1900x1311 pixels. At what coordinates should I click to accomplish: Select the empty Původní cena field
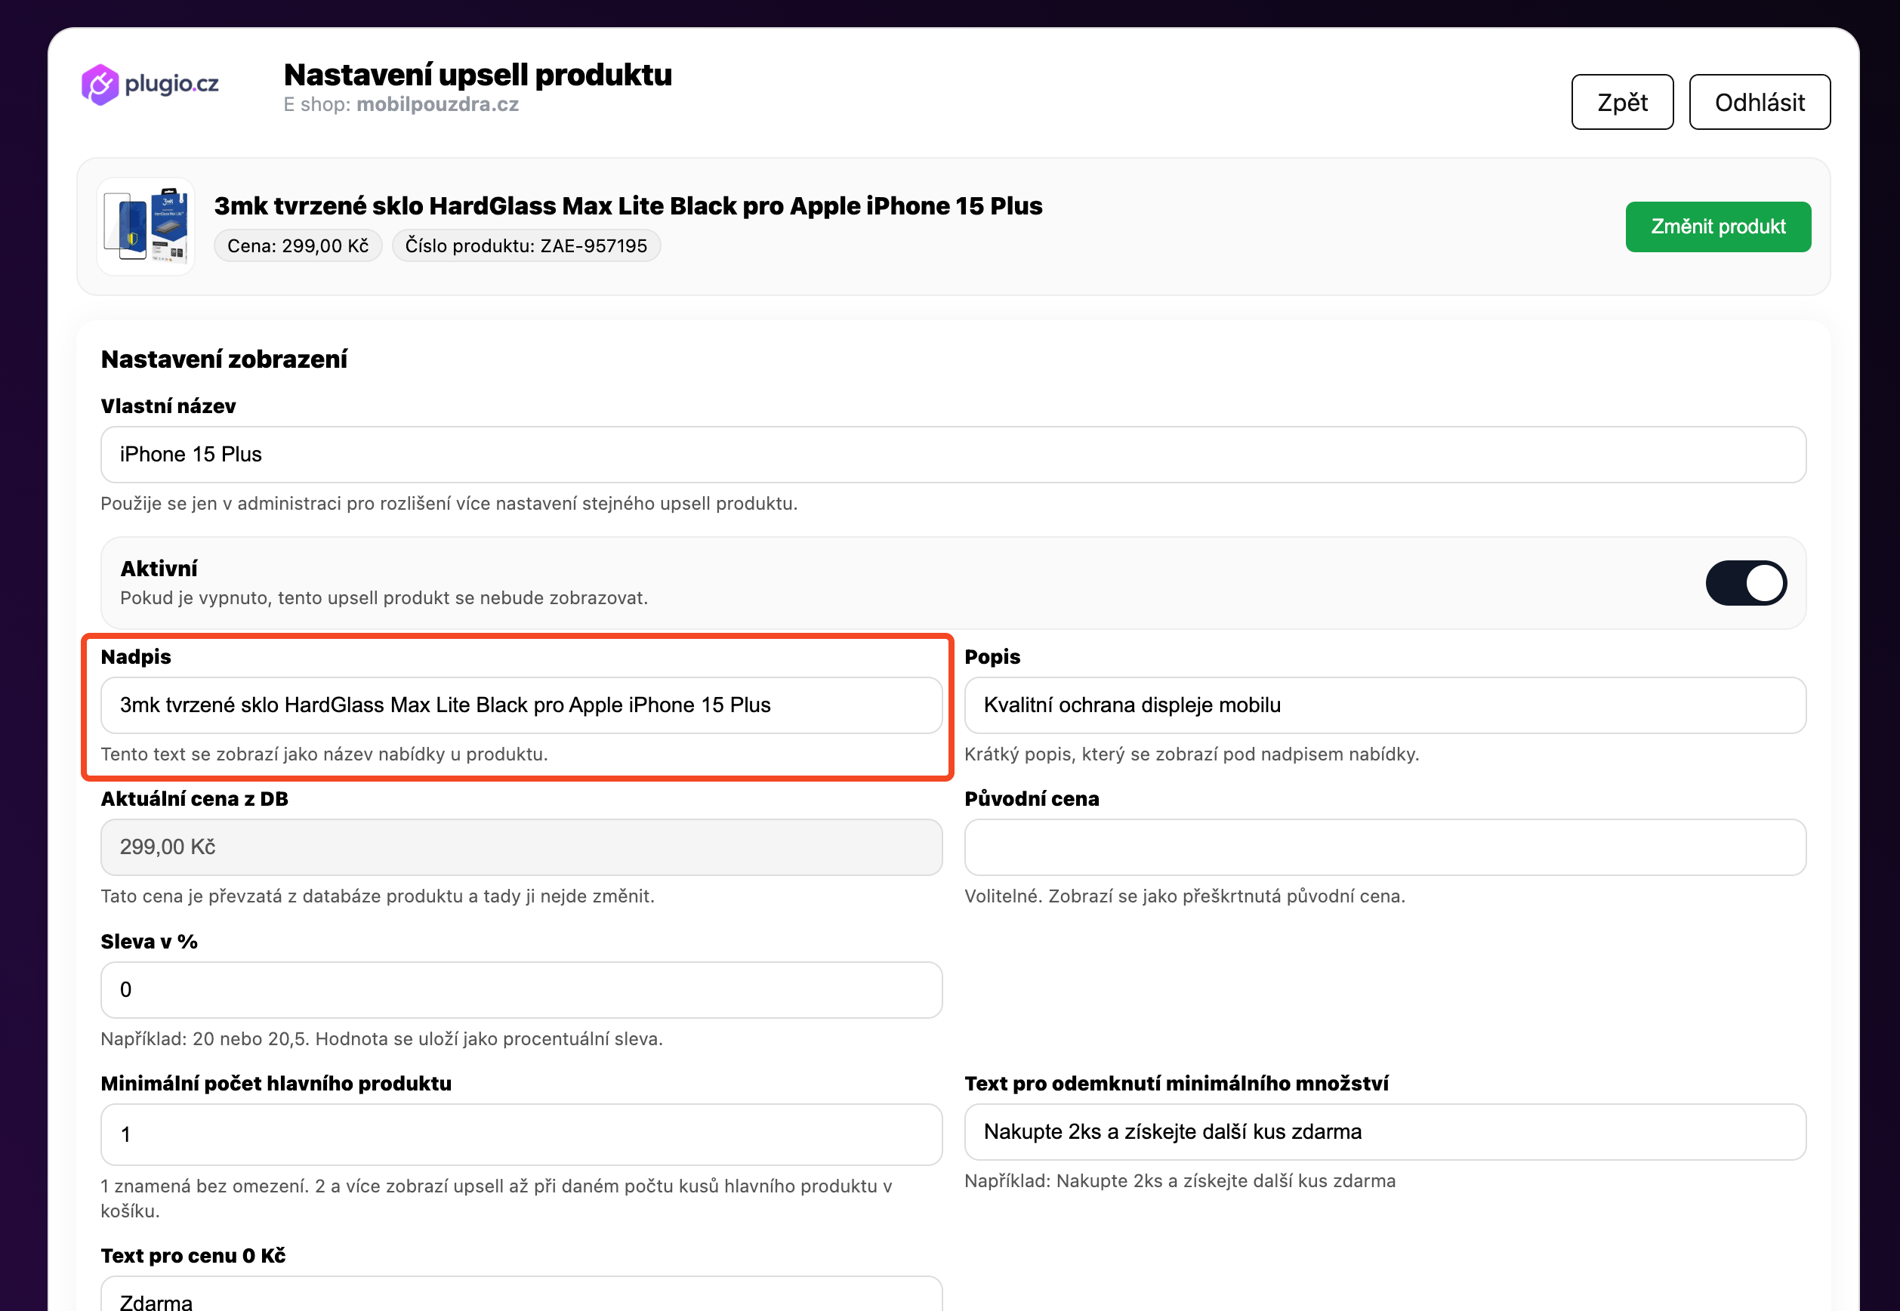1385,847
